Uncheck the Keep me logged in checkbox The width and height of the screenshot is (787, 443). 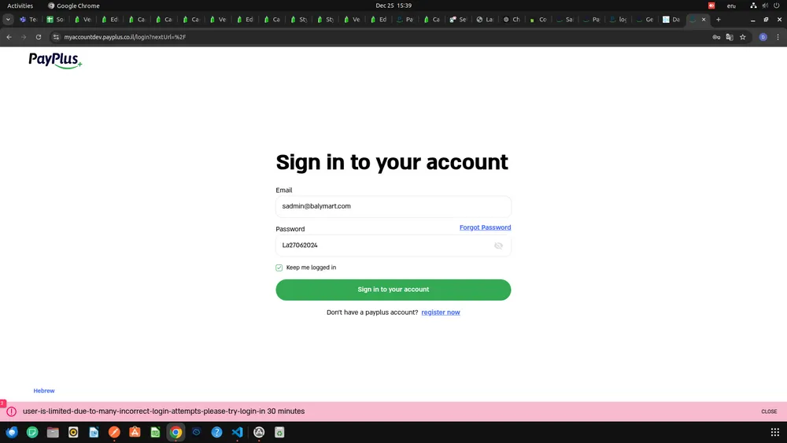(x=279, y=268)
